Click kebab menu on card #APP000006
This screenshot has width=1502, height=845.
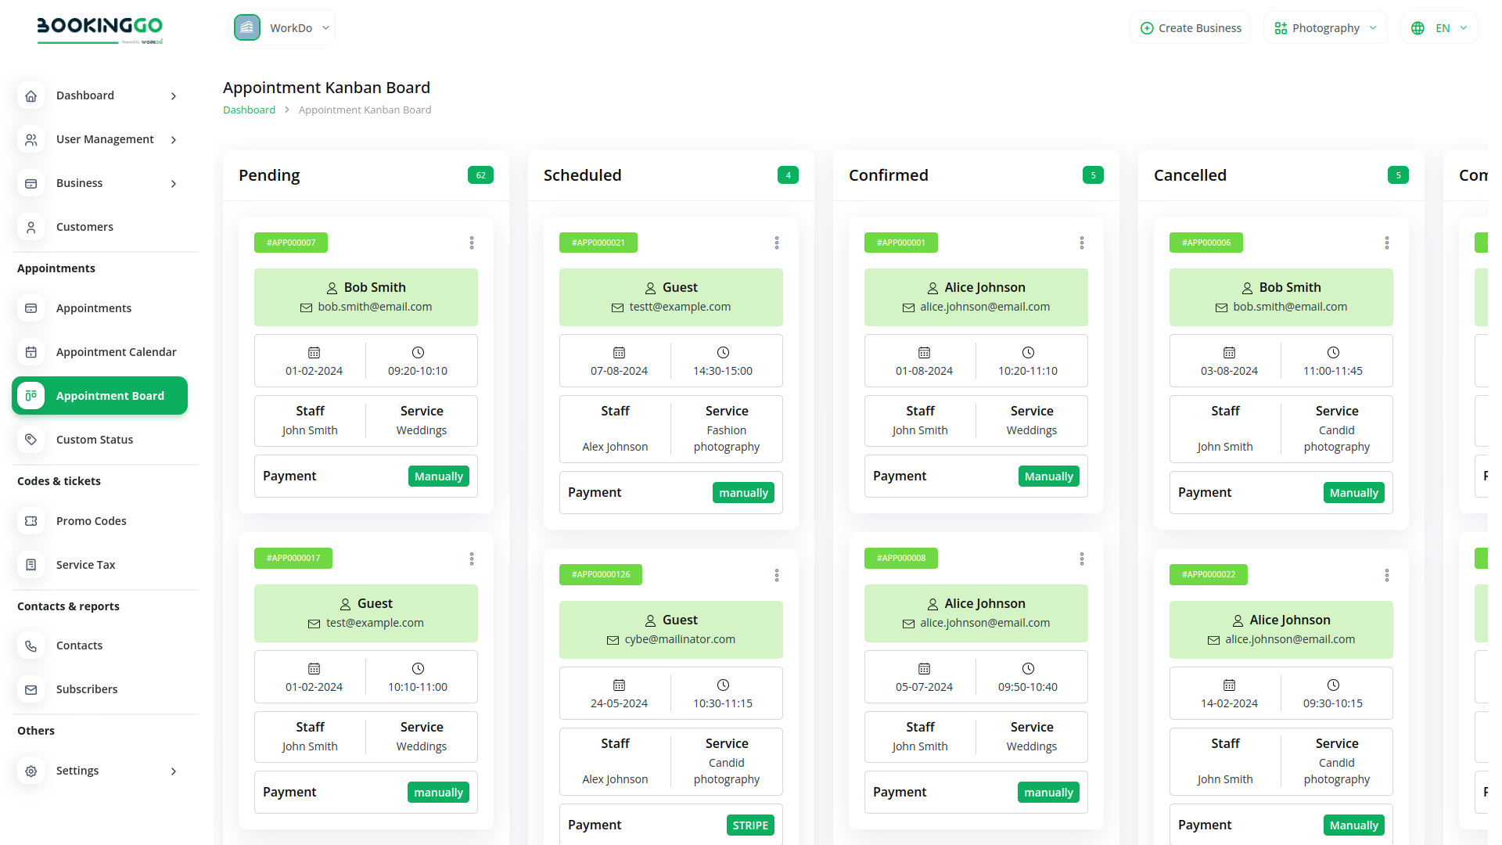coord(1387,243)
